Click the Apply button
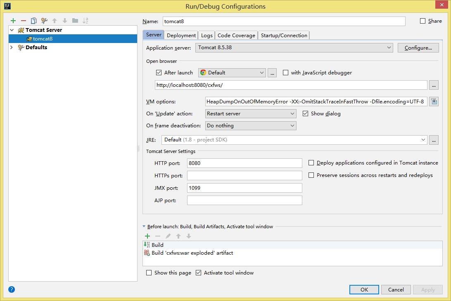Viewport: 451px width, 301px height. 428,289
